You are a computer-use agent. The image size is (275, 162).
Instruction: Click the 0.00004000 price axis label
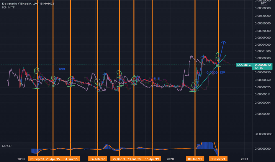[263, 45]
